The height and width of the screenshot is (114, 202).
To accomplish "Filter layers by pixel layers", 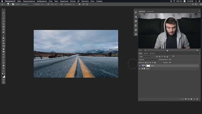I will click(157, 57).
